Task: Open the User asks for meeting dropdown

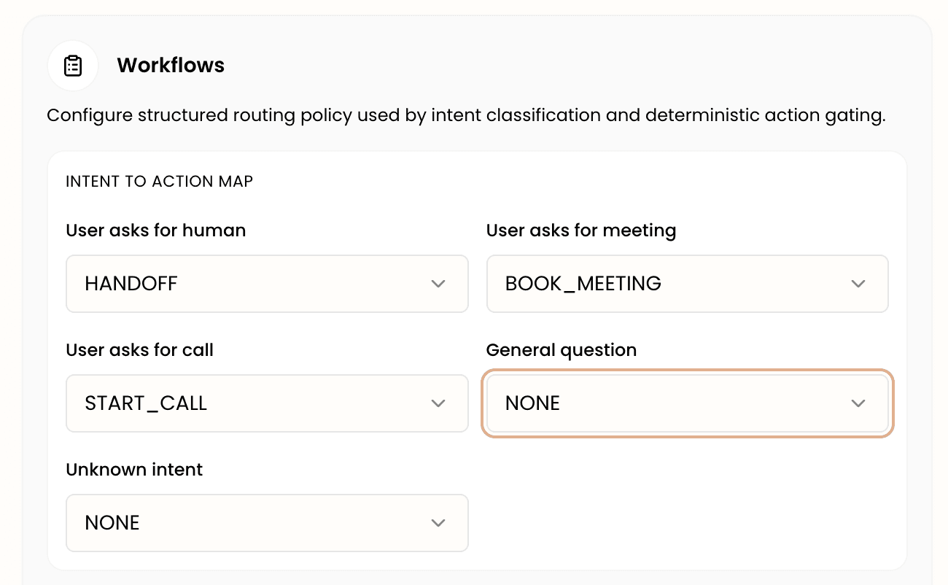Action: point(687,284)
